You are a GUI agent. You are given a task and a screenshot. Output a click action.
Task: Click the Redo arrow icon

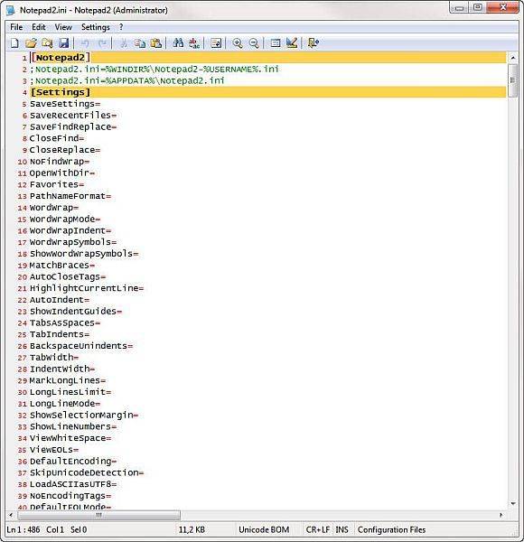[x=102, y=43]
